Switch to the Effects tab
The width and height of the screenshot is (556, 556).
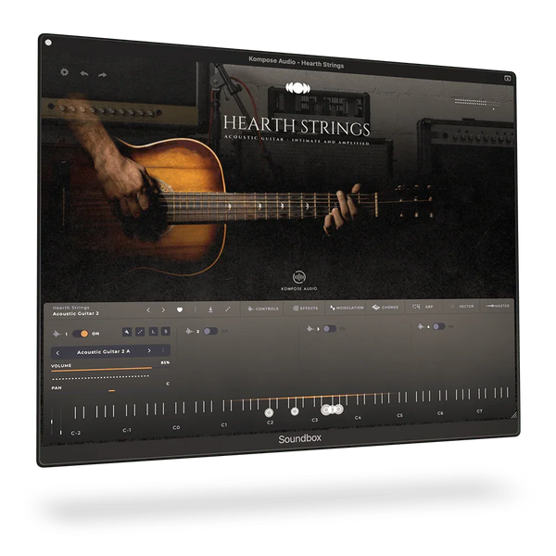tap(305, 308)
